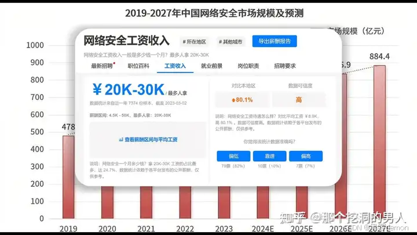Click the 数据可信度 label
The width and height of the screenshot is (417, 235).
pyautogui.click(x=300, y=86)
